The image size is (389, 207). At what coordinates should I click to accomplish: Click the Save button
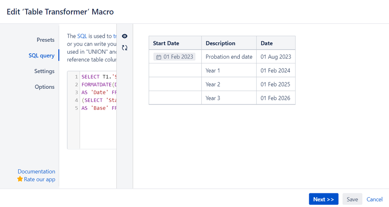[x=352, y=199]
